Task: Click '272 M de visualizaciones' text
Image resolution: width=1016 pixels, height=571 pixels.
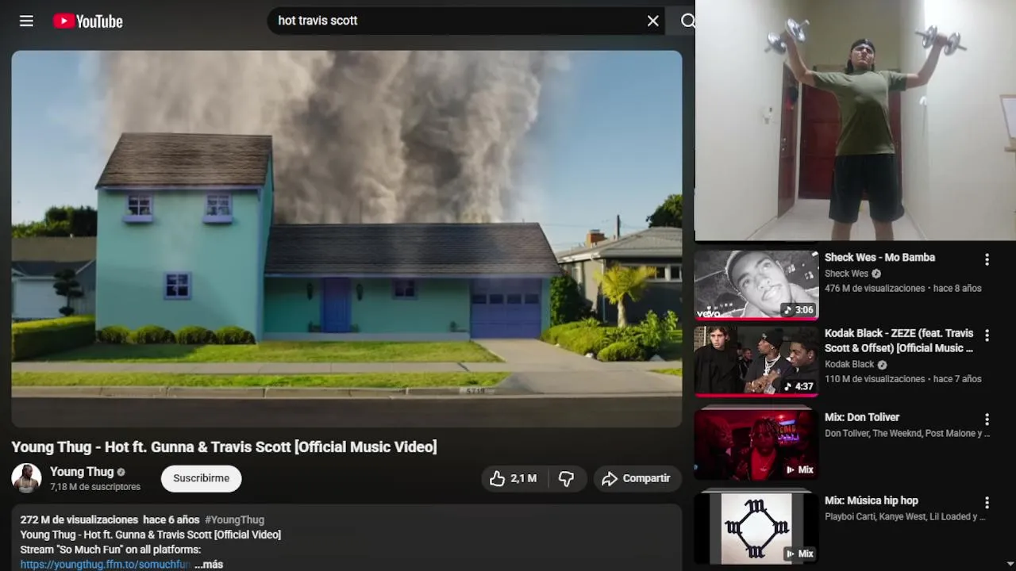Action: point(79,519)
